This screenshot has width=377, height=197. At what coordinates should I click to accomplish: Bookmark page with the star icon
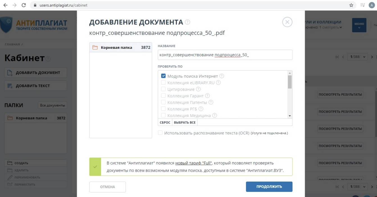(351, 5)
